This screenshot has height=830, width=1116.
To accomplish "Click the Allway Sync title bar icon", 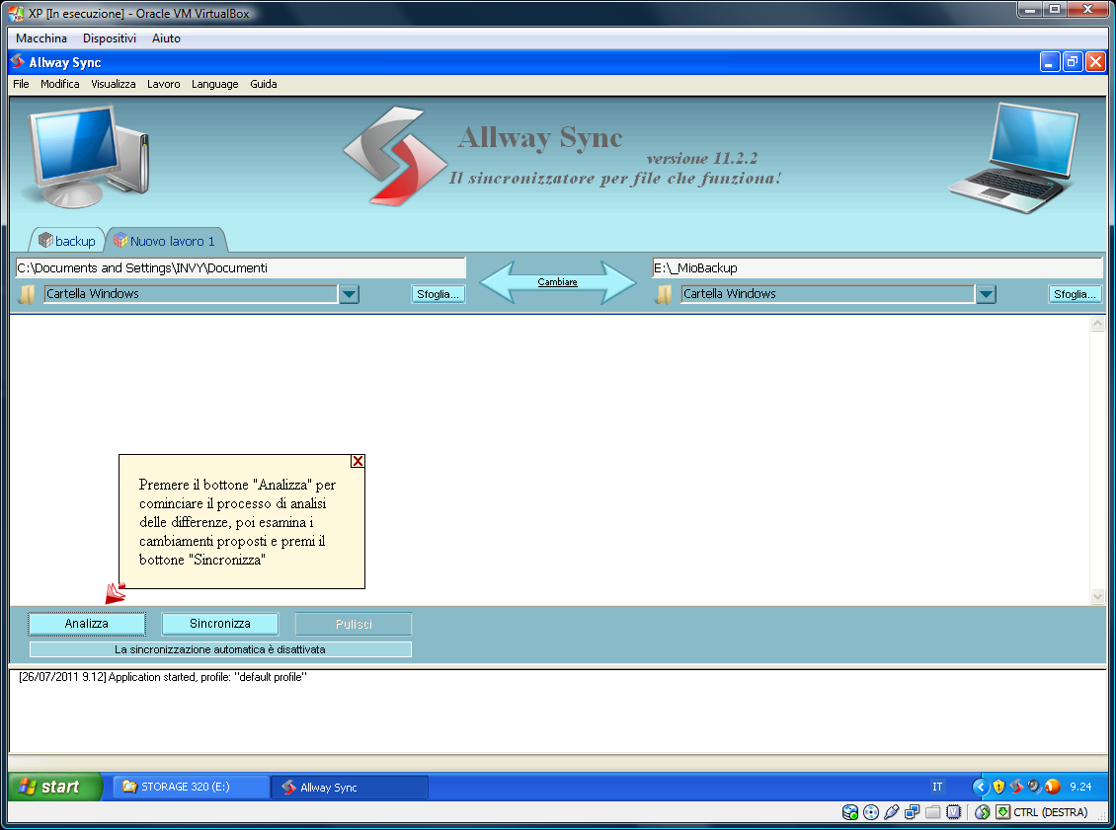I will (18, 62).
